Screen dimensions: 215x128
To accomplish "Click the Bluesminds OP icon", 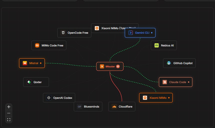I will point(80,107).
